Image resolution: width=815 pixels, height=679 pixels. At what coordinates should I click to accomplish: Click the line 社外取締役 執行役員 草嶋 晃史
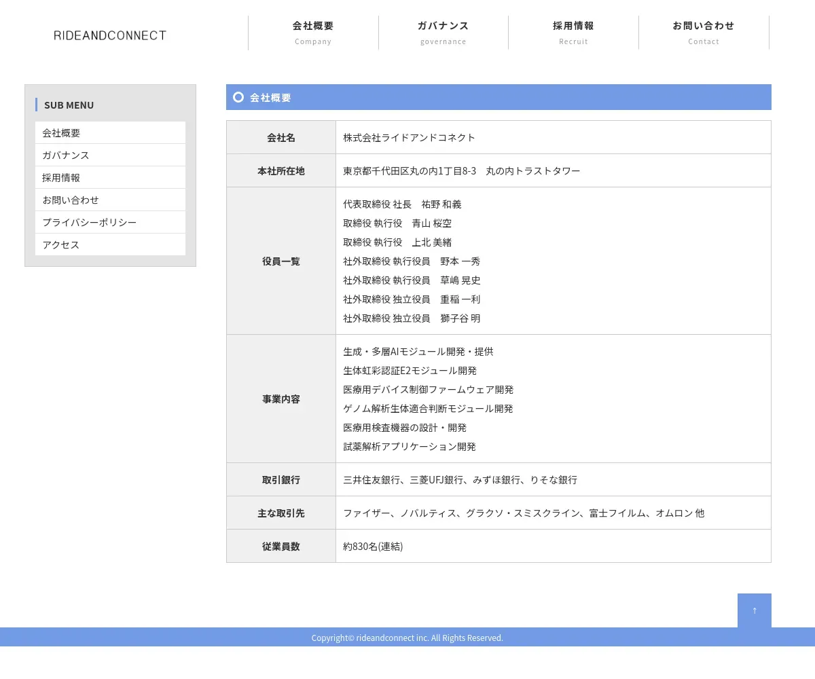tap(412, 280)
